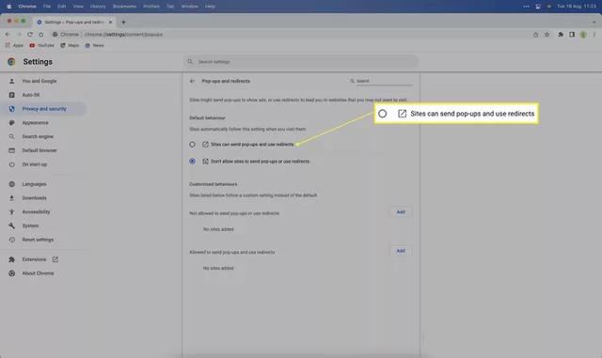Open About Chrome page
602x358 pixels.
pos(38,273)
